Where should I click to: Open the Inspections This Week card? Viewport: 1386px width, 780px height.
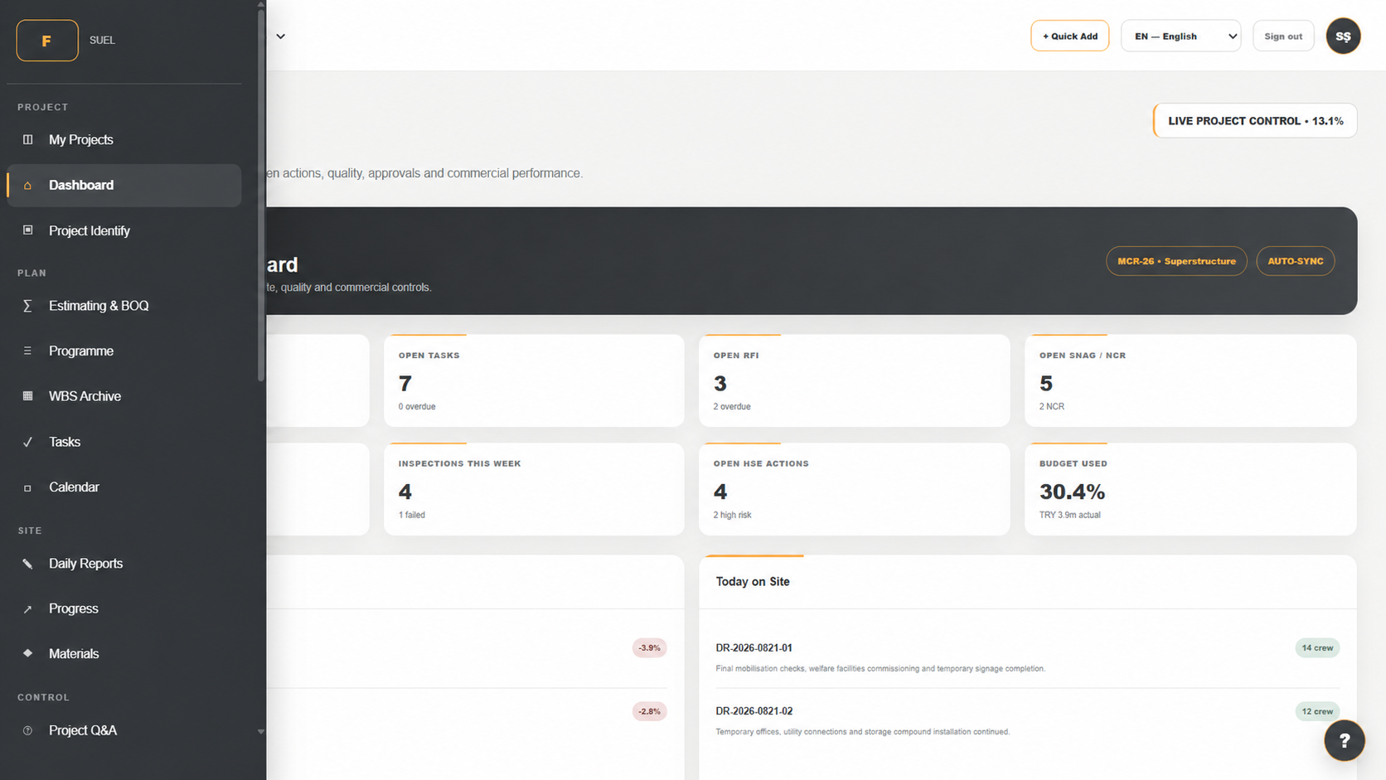click(x=534, y=489)
